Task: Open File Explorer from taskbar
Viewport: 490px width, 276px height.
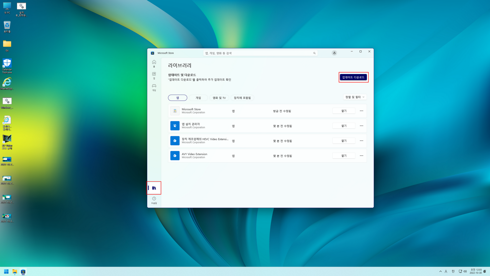Action: [15, 272]
